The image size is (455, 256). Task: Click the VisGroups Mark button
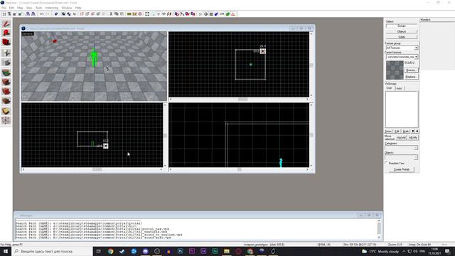click(406, 131)
